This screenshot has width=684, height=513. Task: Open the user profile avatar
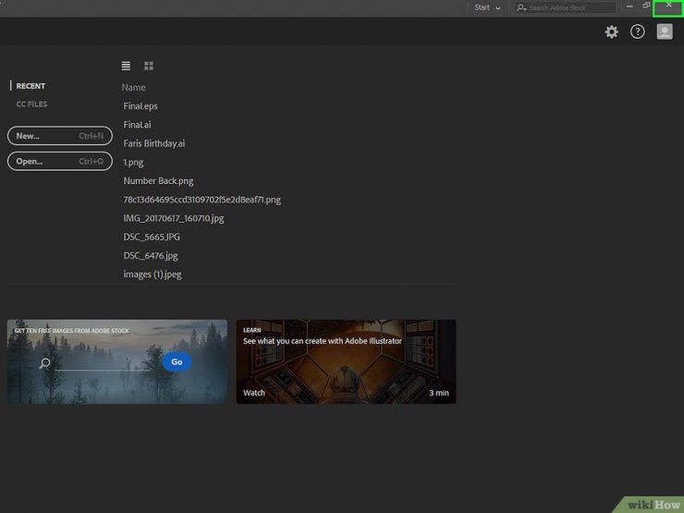click(x=665, y=31)
